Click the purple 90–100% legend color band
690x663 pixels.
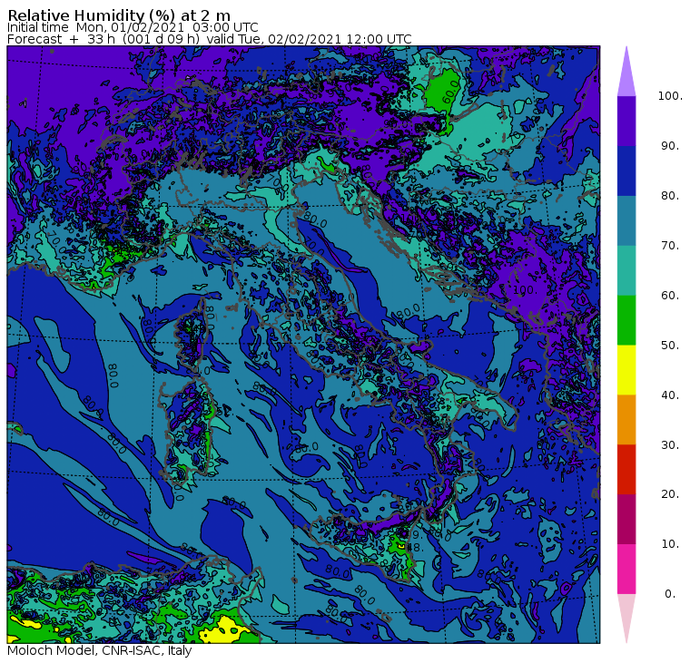click(626, 121)
